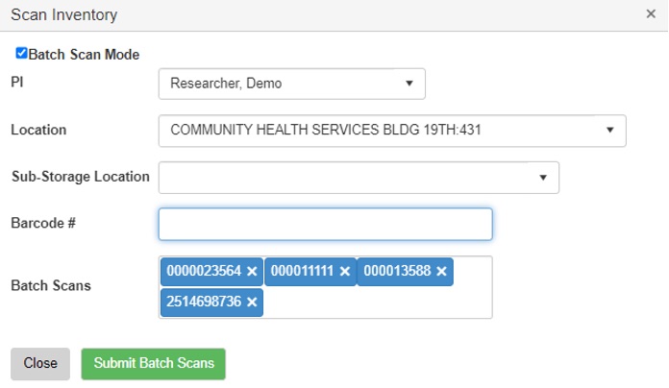
Task: Close the Scan Inventory dialog with X
Action: coord(651,14)
